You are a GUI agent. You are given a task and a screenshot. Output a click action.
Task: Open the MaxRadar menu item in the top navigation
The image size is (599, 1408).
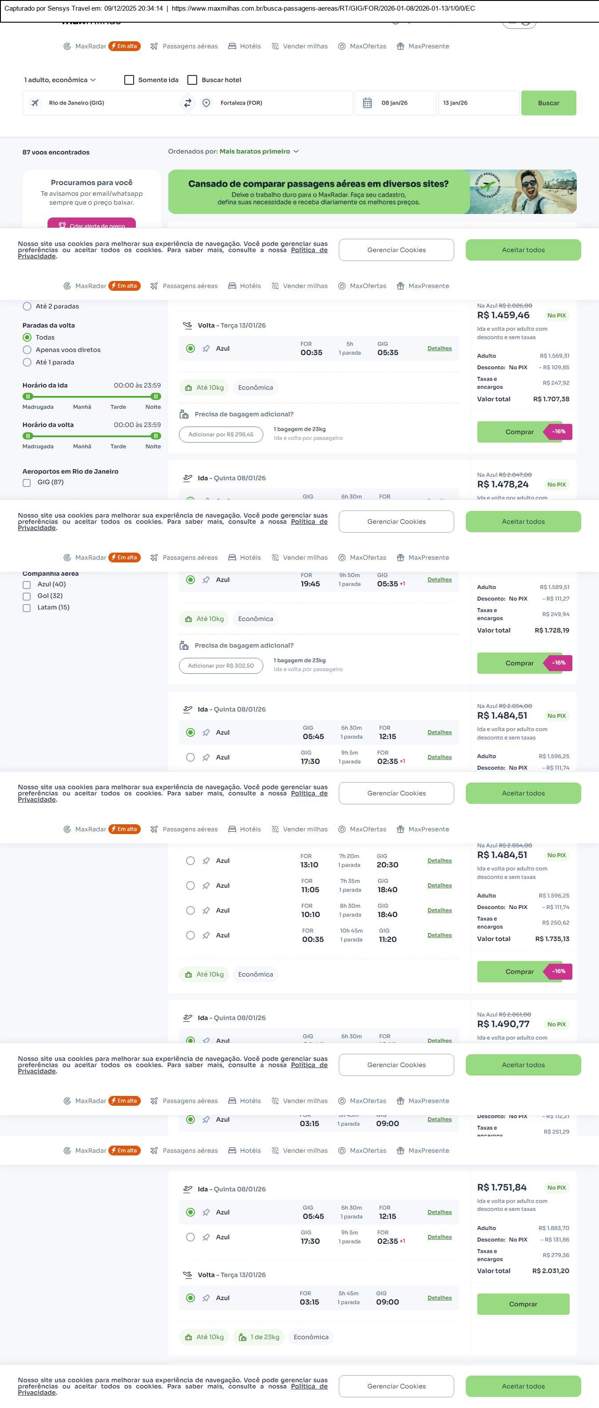[x=90, y=47]
